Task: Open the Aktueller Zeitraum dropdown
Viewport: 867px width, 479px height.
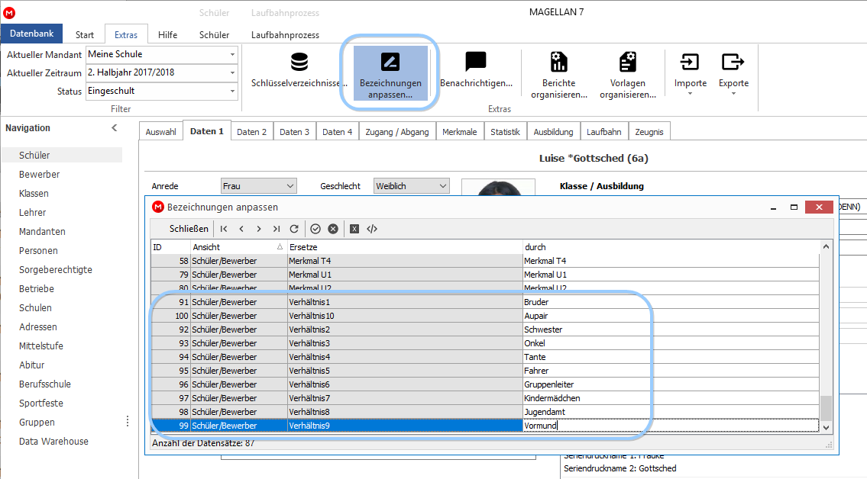Action: [232, 73]
